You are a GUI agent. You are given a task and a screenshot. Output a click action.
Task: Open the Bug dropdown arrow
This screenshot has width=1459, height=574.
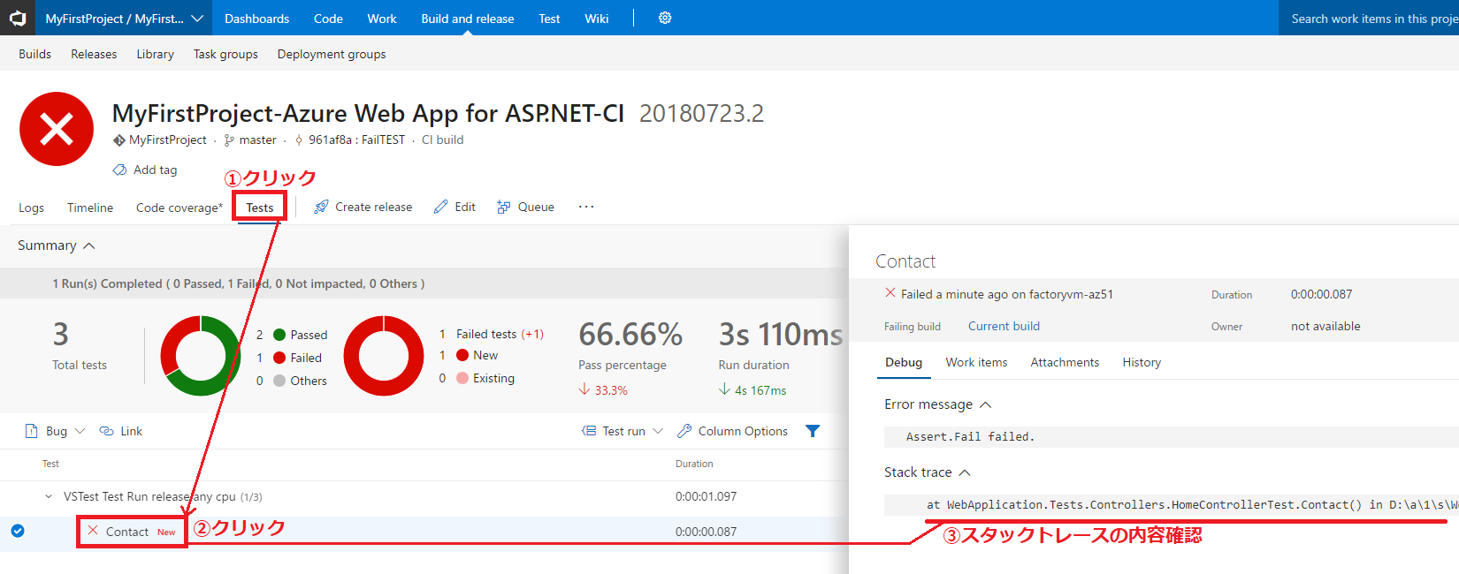click(80, 431)
